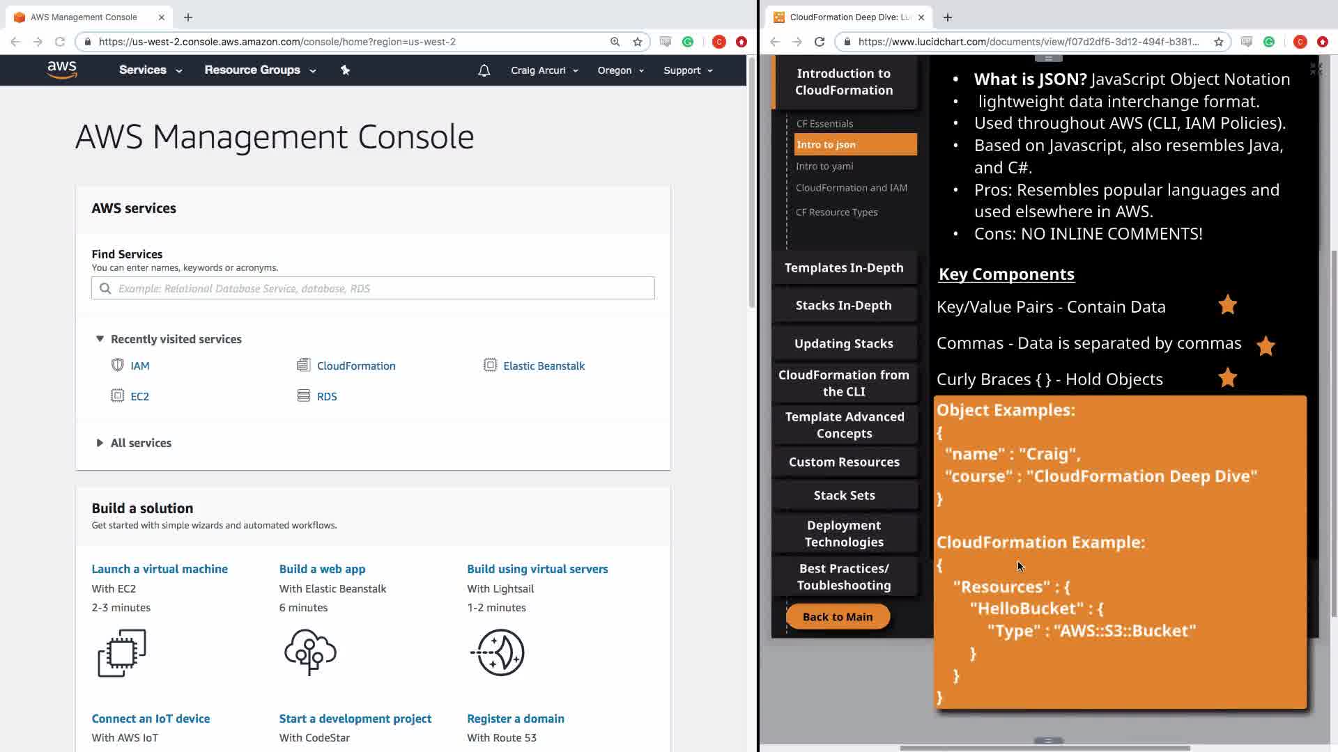Click the pin shortcuts icon in AWS navbar
The height and width of the screenshot is (752, 1338).
(345, 70)
